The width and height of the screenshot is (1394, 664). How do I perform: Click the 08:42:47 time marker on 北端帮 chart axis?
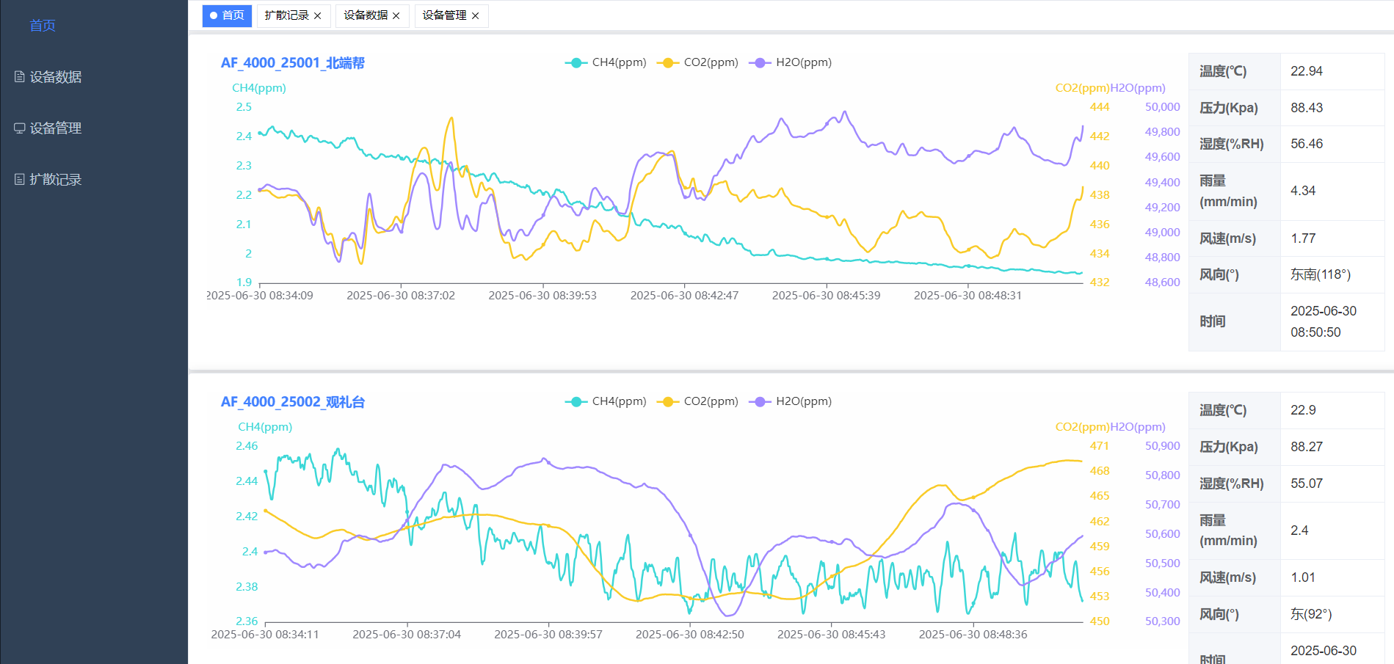[684, 295]
